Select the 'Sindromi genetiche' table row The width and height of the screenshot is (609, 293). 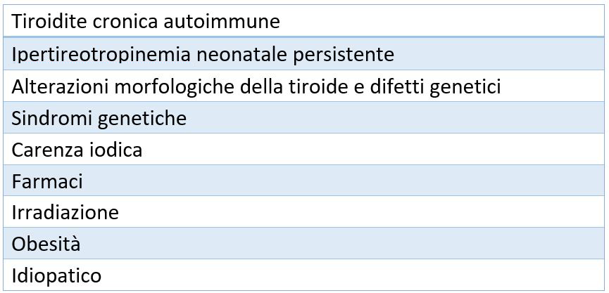point(304,118)
